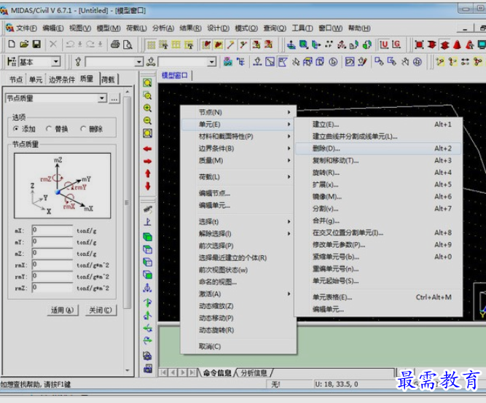The width and height of the screenshot is (486, 403).
Task: Click the message window scroll-left arrow
Action: [172, 372]
